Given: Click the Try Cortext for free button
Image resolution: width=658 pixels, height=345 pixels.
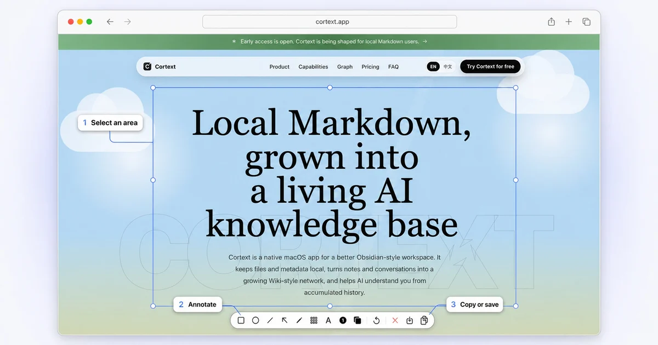Looking at the screenshot, I should tap(490, 67).
